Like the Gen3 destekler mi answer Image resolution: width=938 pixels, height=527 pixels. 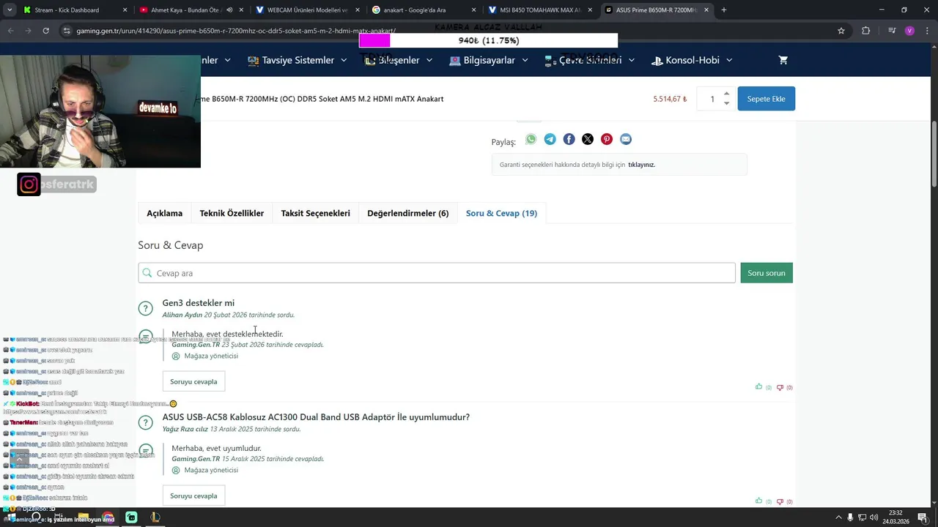759,386
